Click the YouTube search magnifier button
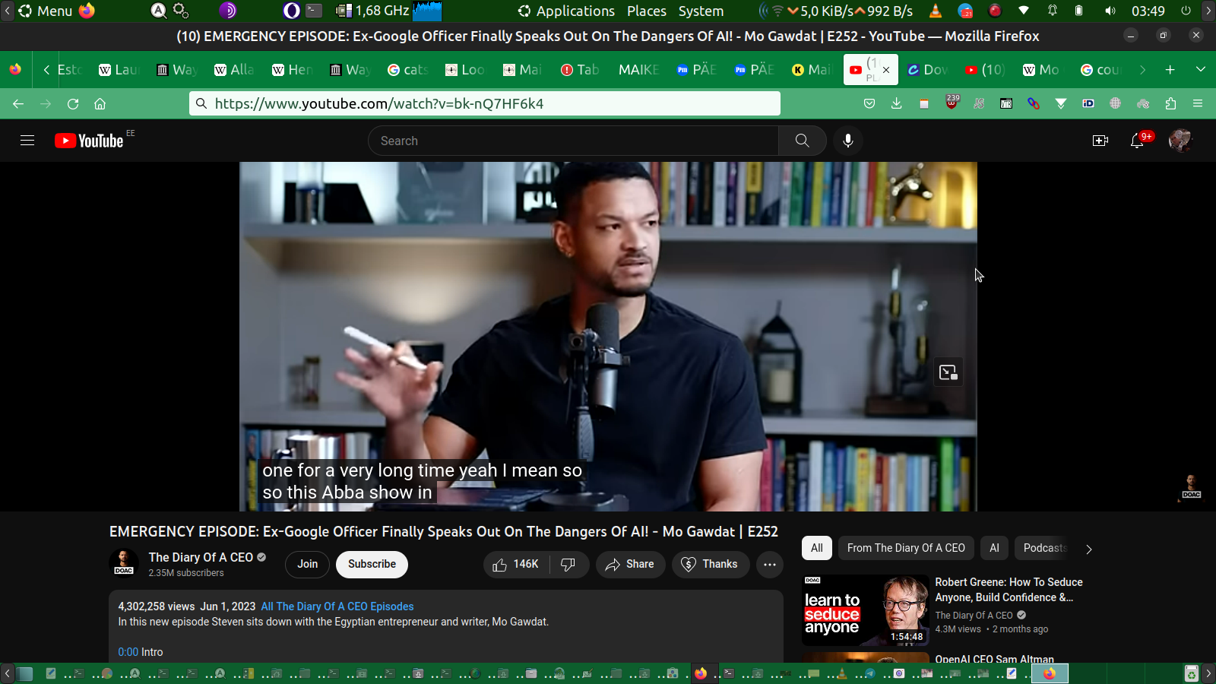 (x=802, y=141)
